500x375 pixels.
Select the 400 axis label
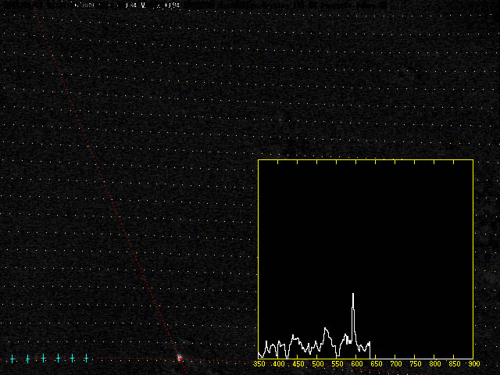pos(278,364)
